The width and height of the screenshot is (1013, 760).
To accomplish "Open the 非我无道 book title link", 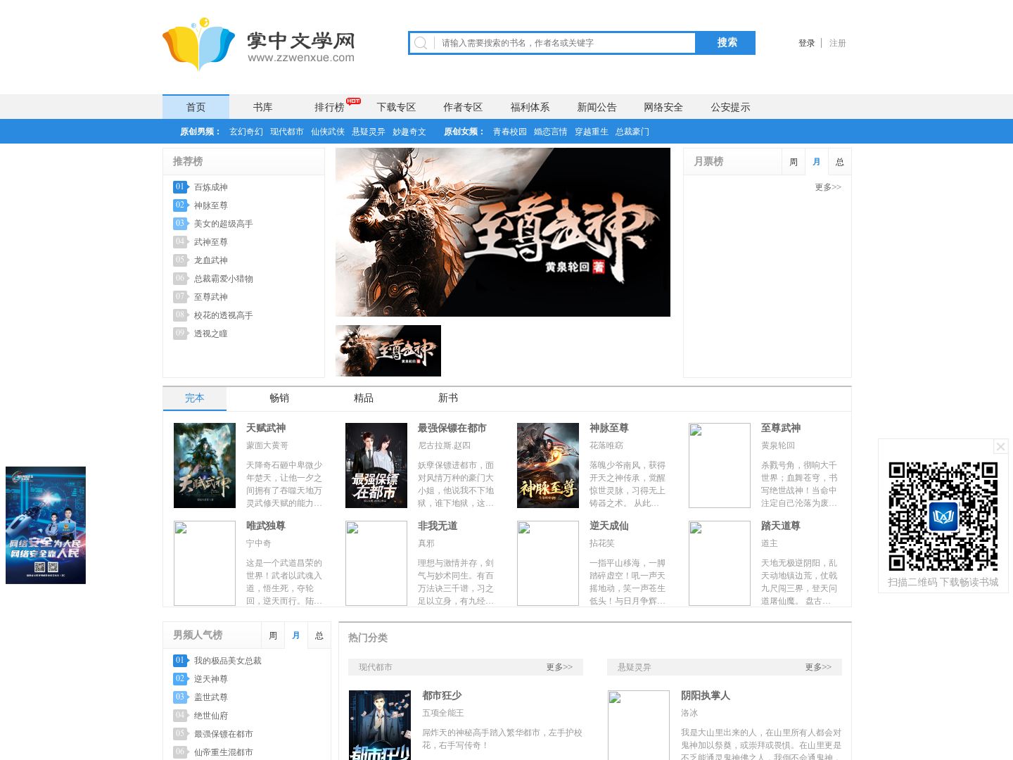I will click(438, 526).
